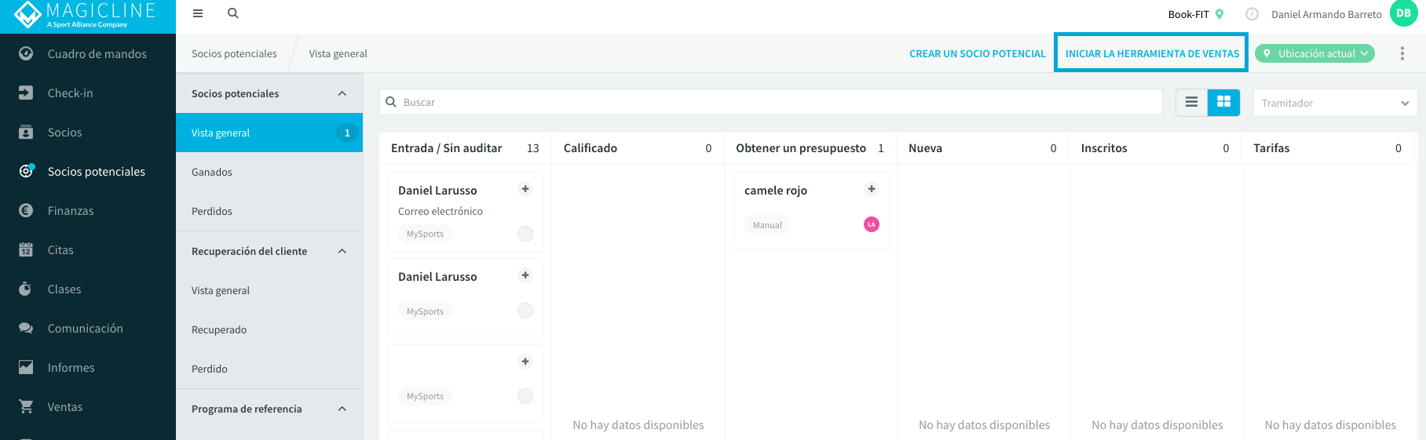Open Ubicación actual location dropdown
Screen dimensions: 1426x440
[x=1314, y=53]
